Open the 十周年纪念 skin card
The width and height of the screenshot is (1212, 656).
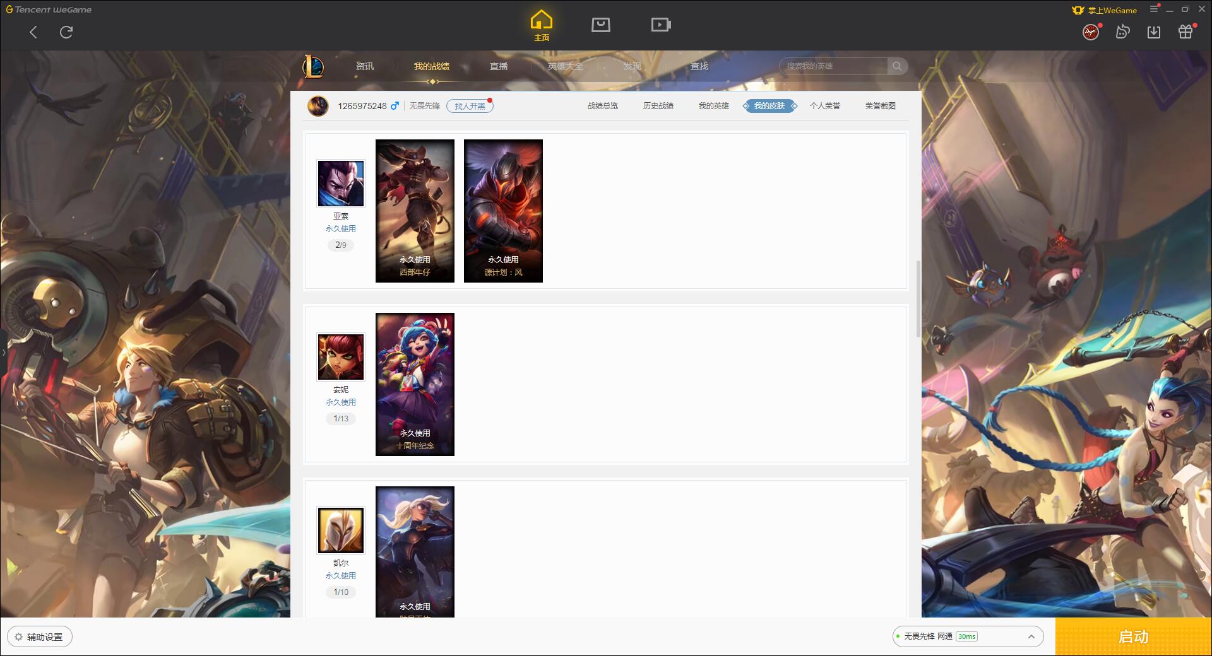click(415, 384)
